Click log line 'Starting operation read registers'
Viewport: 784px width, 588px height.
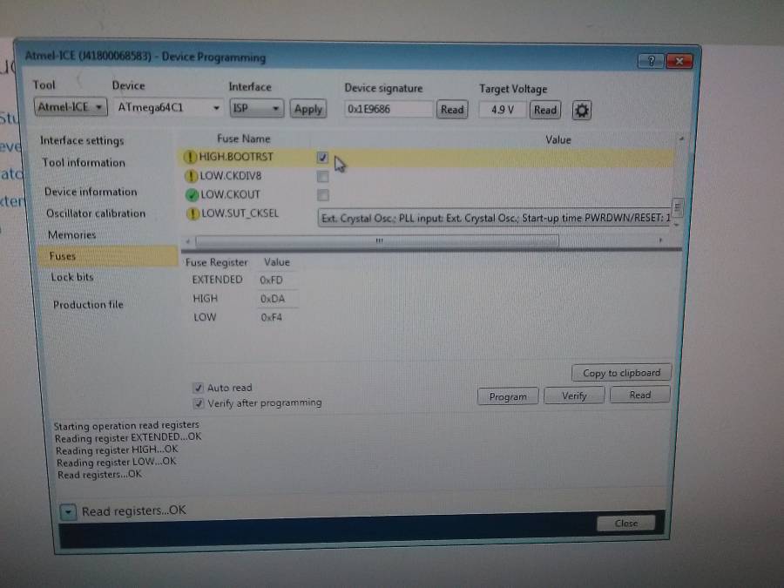click(126, 425)
